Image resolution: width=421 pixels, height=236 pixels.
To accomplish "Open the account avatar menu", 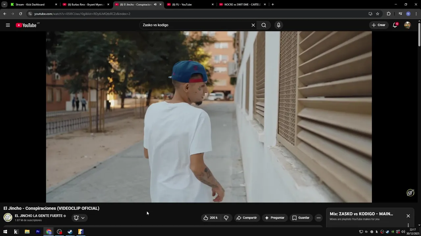I will [408, 25].
